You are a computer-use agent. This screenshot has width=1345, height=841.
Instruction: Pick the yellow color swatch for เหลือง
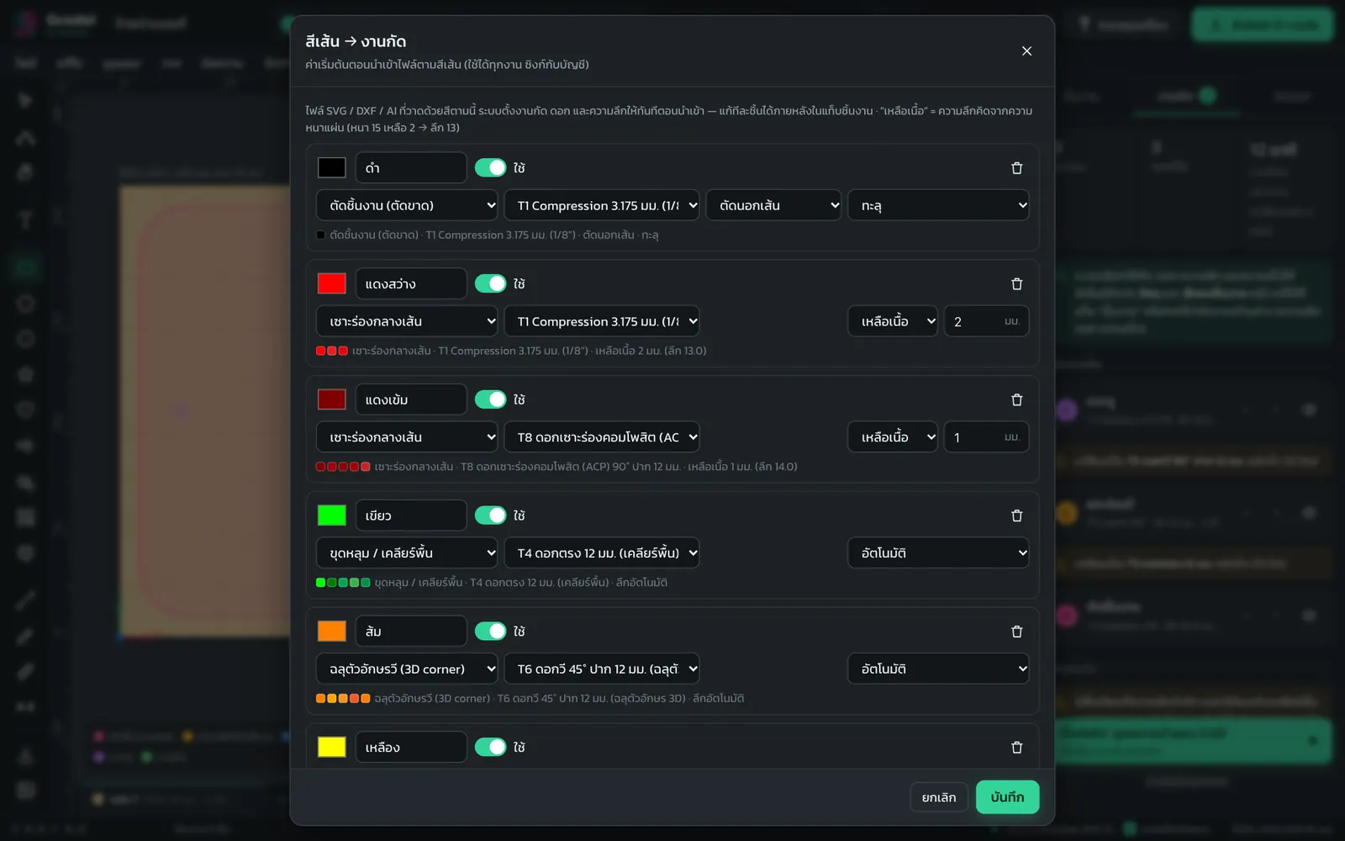[332, 747]
